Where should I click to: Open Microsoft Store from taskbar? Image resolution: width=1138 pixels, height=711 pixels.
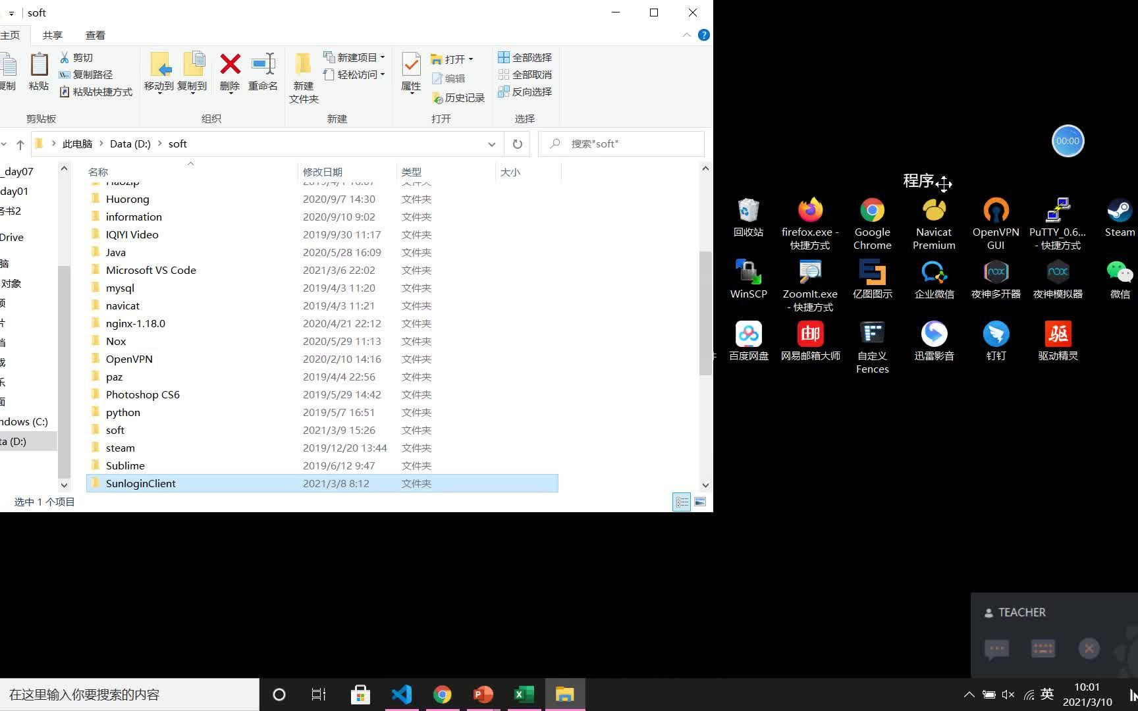360,695
